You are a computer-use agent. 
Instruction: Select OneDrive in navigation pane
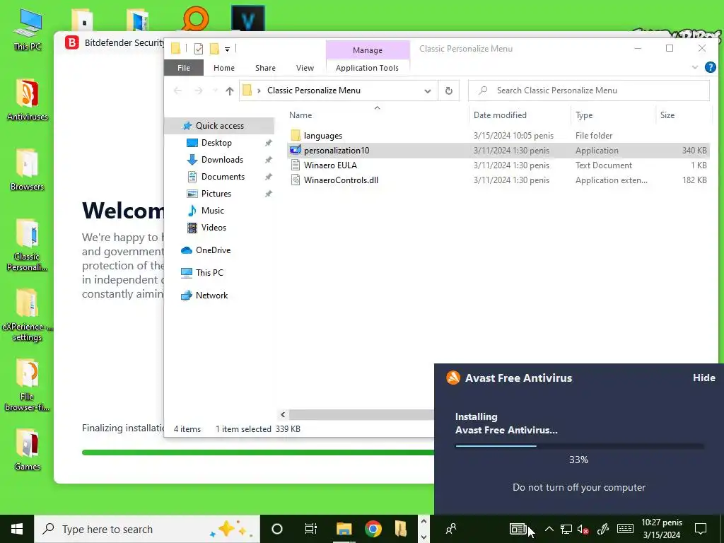212,250
